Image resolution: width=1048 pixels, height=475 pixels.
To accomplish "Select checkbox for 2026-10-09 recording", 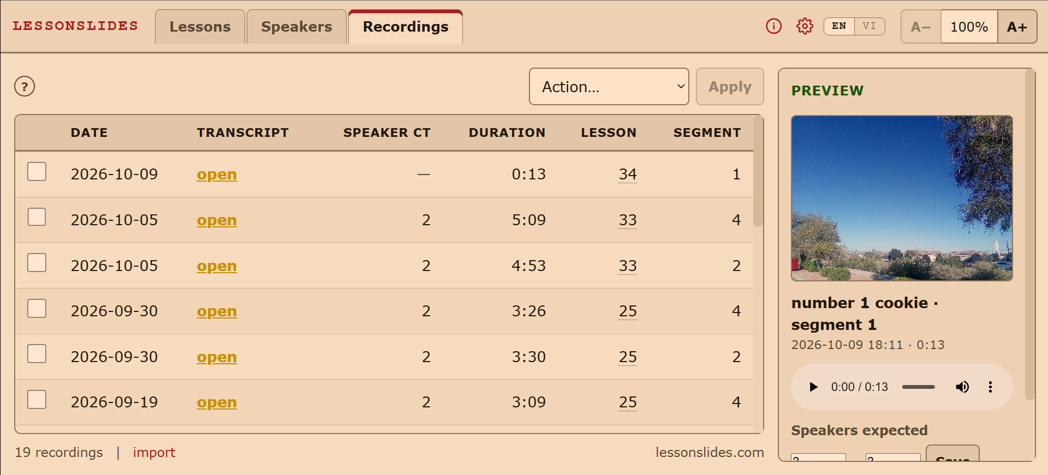I will [37, 172].
